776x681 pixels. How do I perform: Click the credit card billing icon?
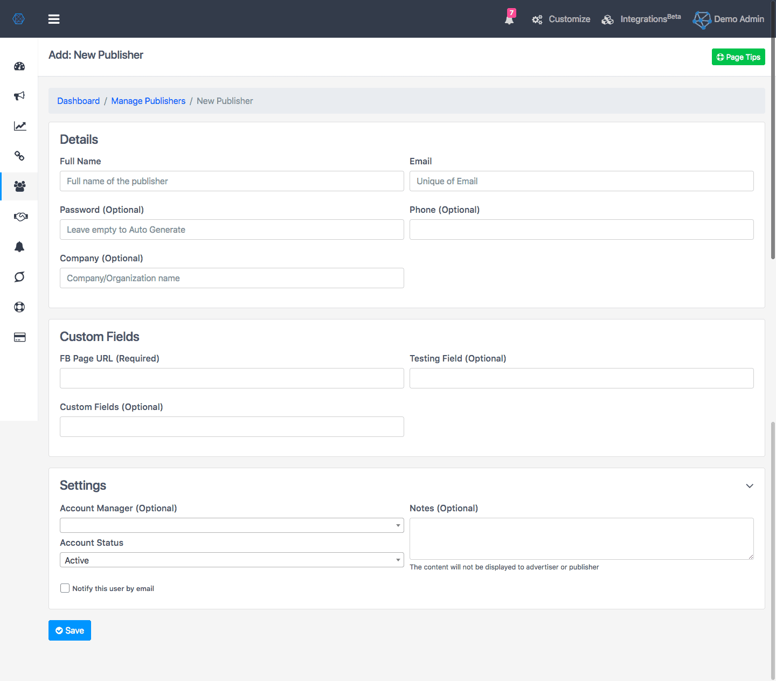coord(19,337)
